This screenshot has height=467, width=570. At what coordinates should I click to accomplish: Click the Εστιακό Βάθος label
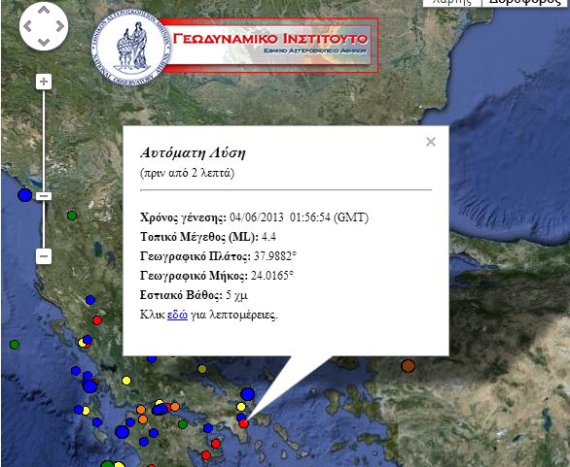click(181, 295)
